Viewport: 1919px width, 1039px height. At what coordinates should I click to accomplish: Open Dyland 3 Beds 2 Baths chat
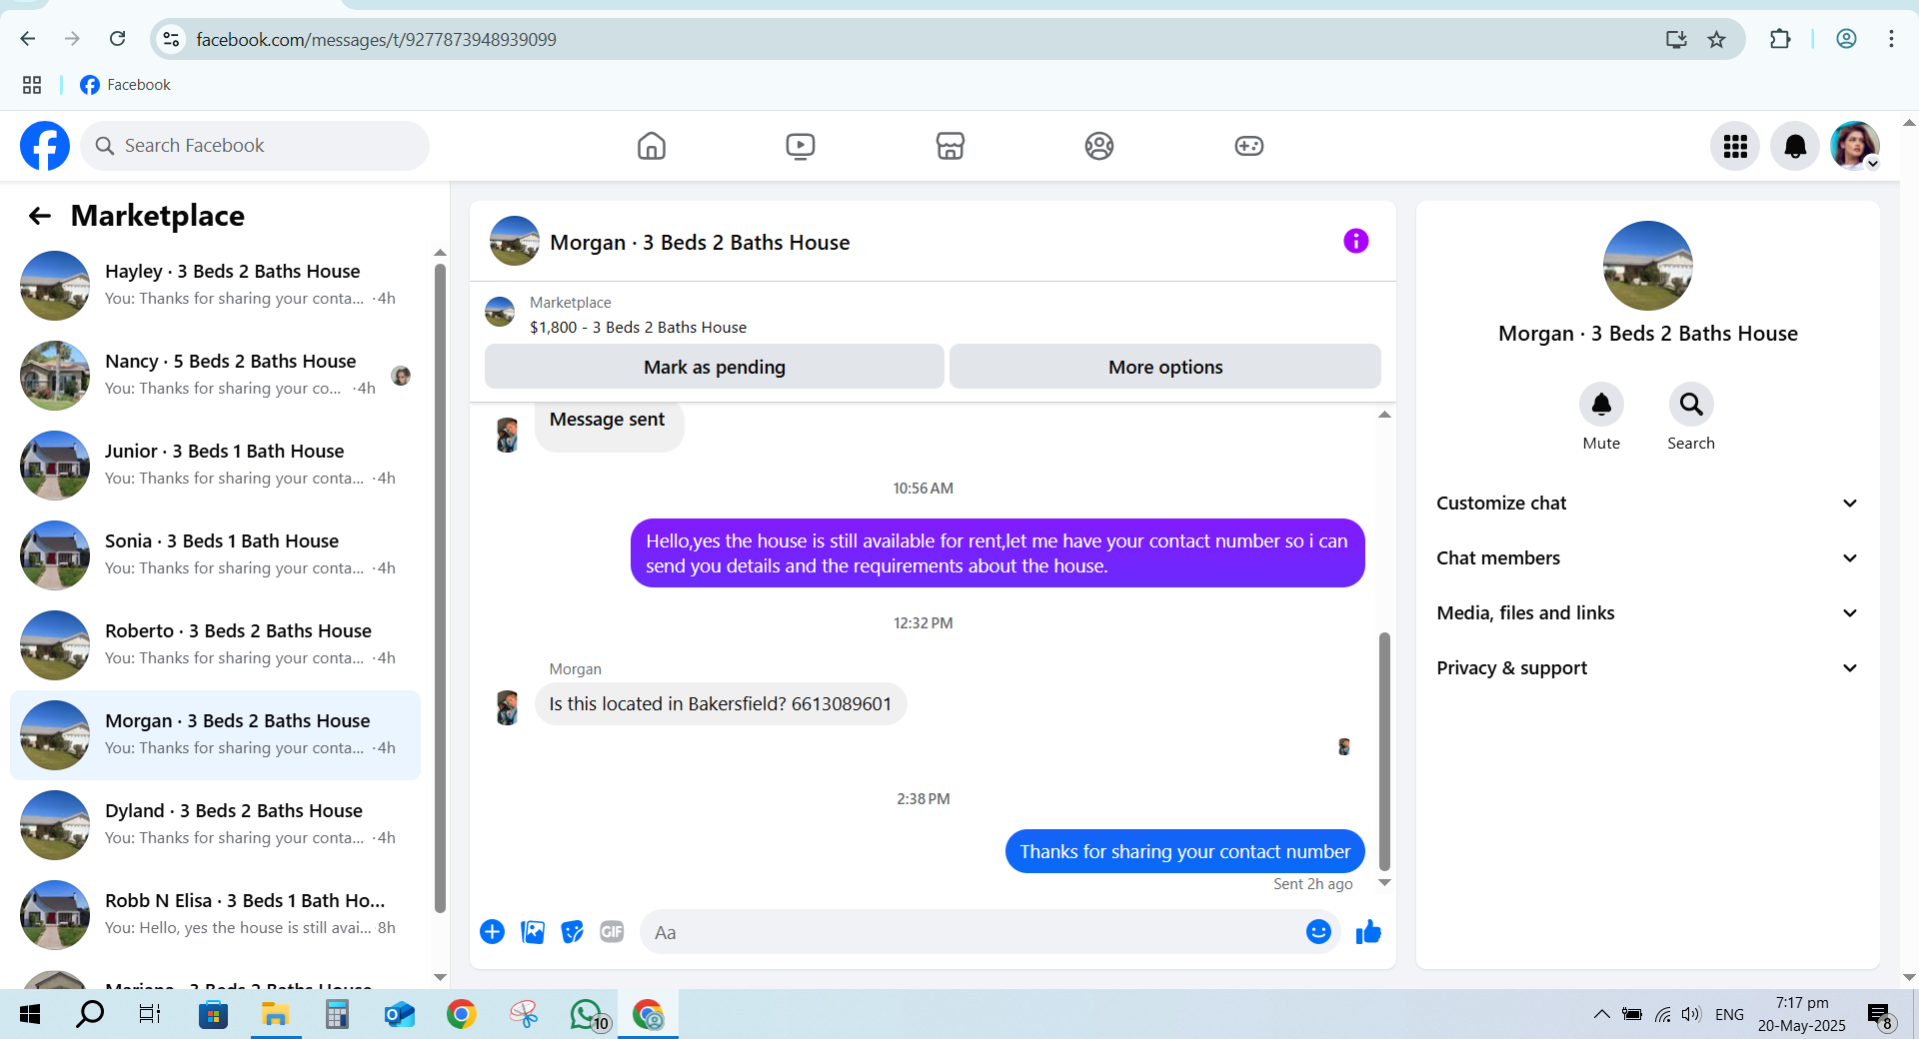[215, 825]
